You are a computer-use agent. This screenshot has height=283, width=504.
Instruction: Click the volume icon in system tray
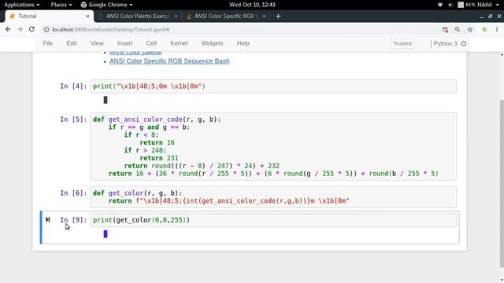(x=450, y=5)
